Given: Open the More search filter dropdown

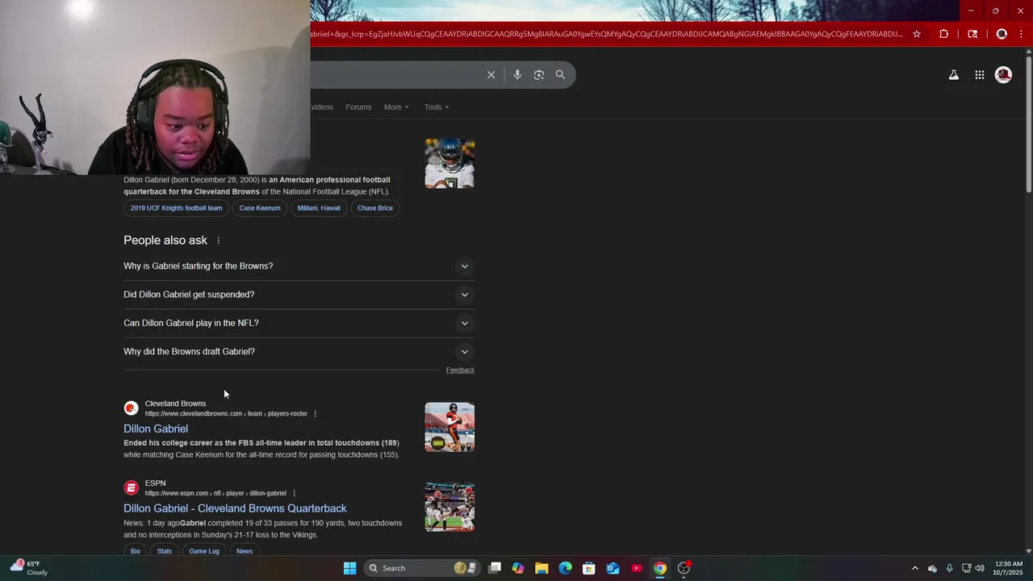Looking at the screenshot, I should 396,107.
